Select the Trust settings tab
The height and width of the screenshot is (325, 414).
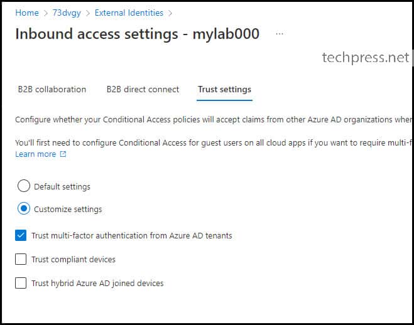224,89
